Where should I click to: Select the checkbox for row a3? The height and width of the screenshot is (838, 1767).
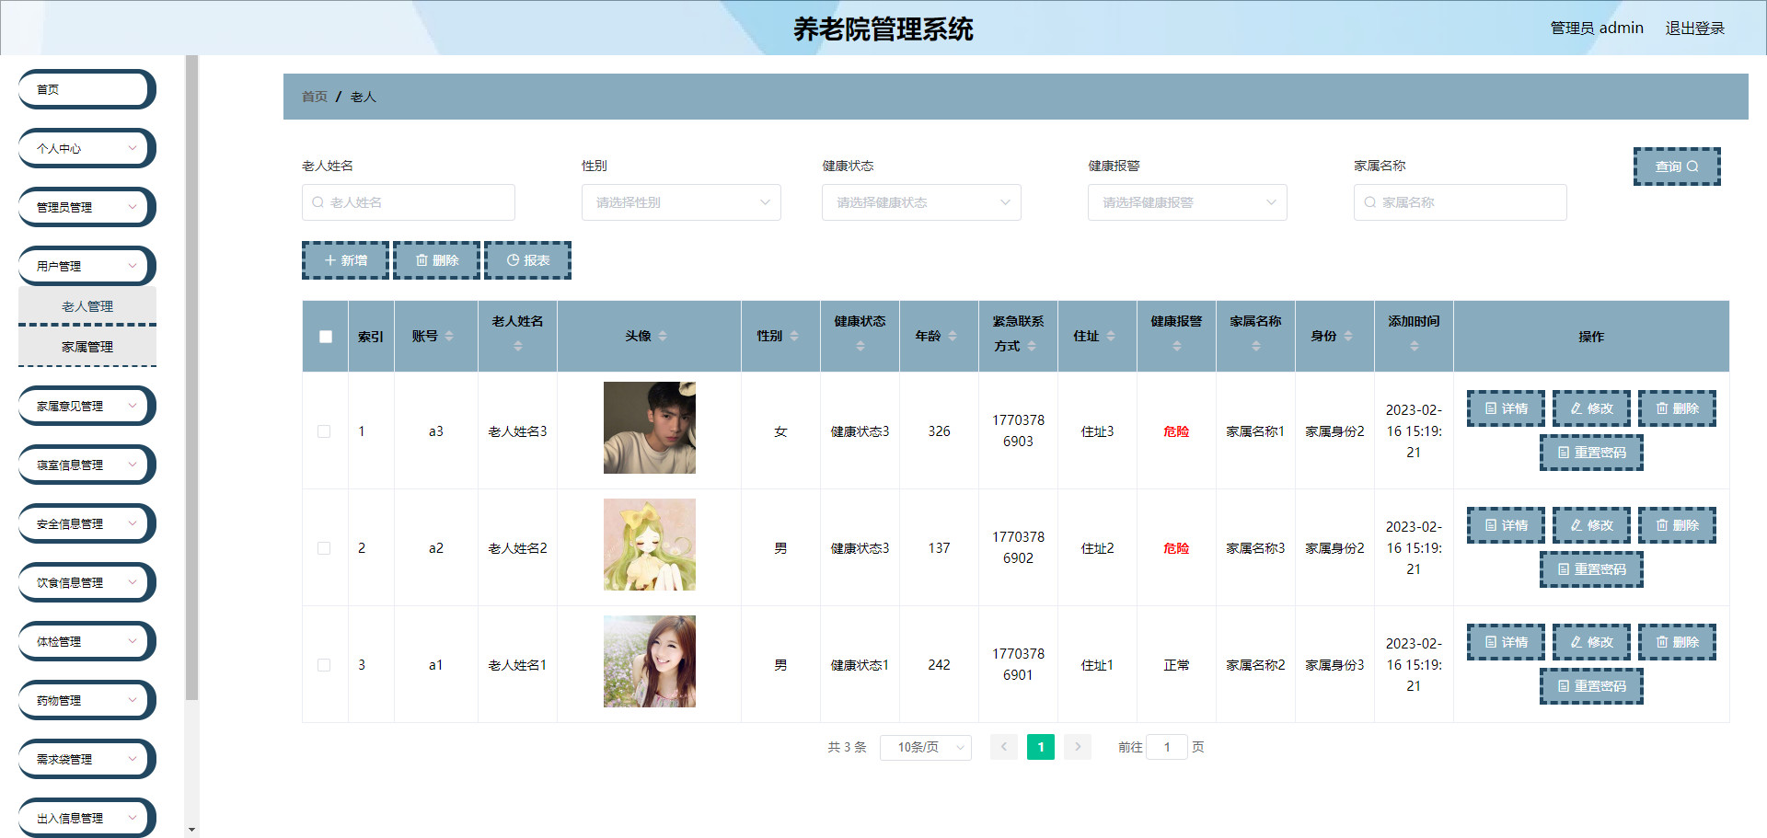pos(324,431)
